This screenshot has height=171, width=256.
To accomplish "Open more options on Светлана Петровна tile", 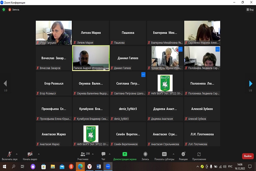I will tap(143, 75).
